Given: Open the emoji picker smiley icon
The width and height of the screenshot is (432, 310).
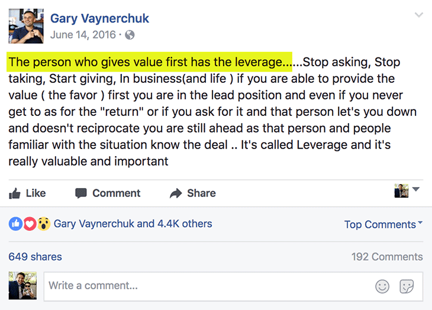Looking at the screenshot, I should 382,286.
